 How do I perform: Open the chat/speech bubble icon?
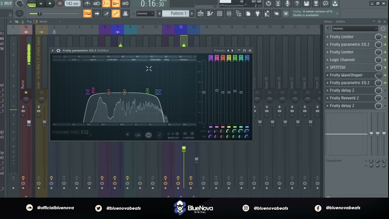click(x=325, y=4)
